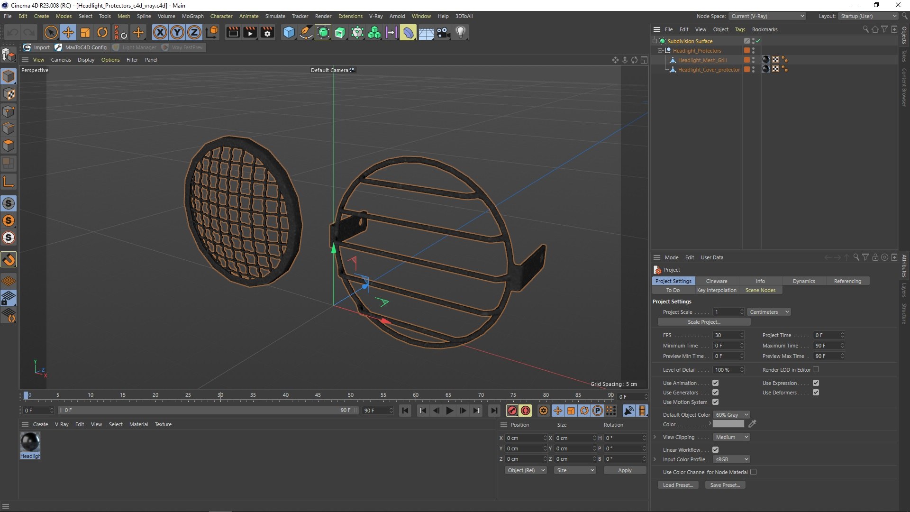Select the Scale tool icon
Image resolution: width=910 pixels, height=512 pixels.
pos(85,32)
